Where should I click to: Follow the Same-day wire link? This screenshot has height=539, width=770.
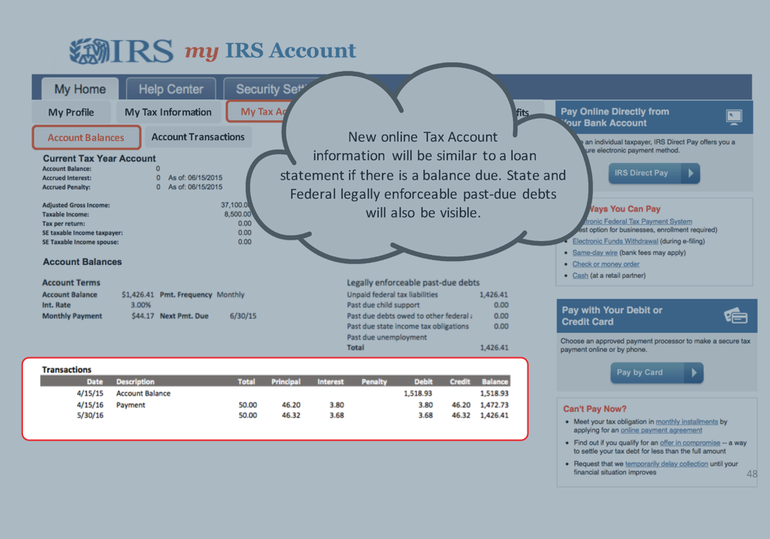click(594, 253)
